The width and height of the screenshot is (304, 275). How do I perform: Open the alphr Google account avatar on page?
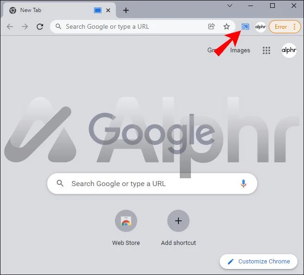click(x=289, y=50)
